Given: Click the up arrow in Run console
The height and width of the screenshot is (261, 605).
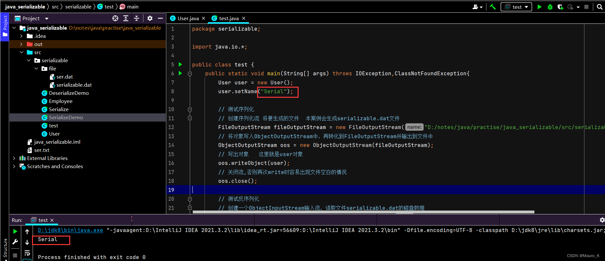Looking at the screenshot, I should [27, 231].
